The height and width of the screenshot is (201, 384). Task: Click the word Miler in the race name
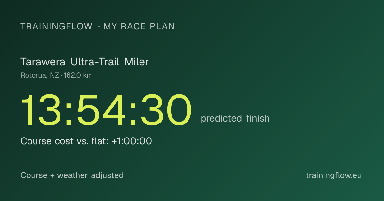tap(137, 62)
